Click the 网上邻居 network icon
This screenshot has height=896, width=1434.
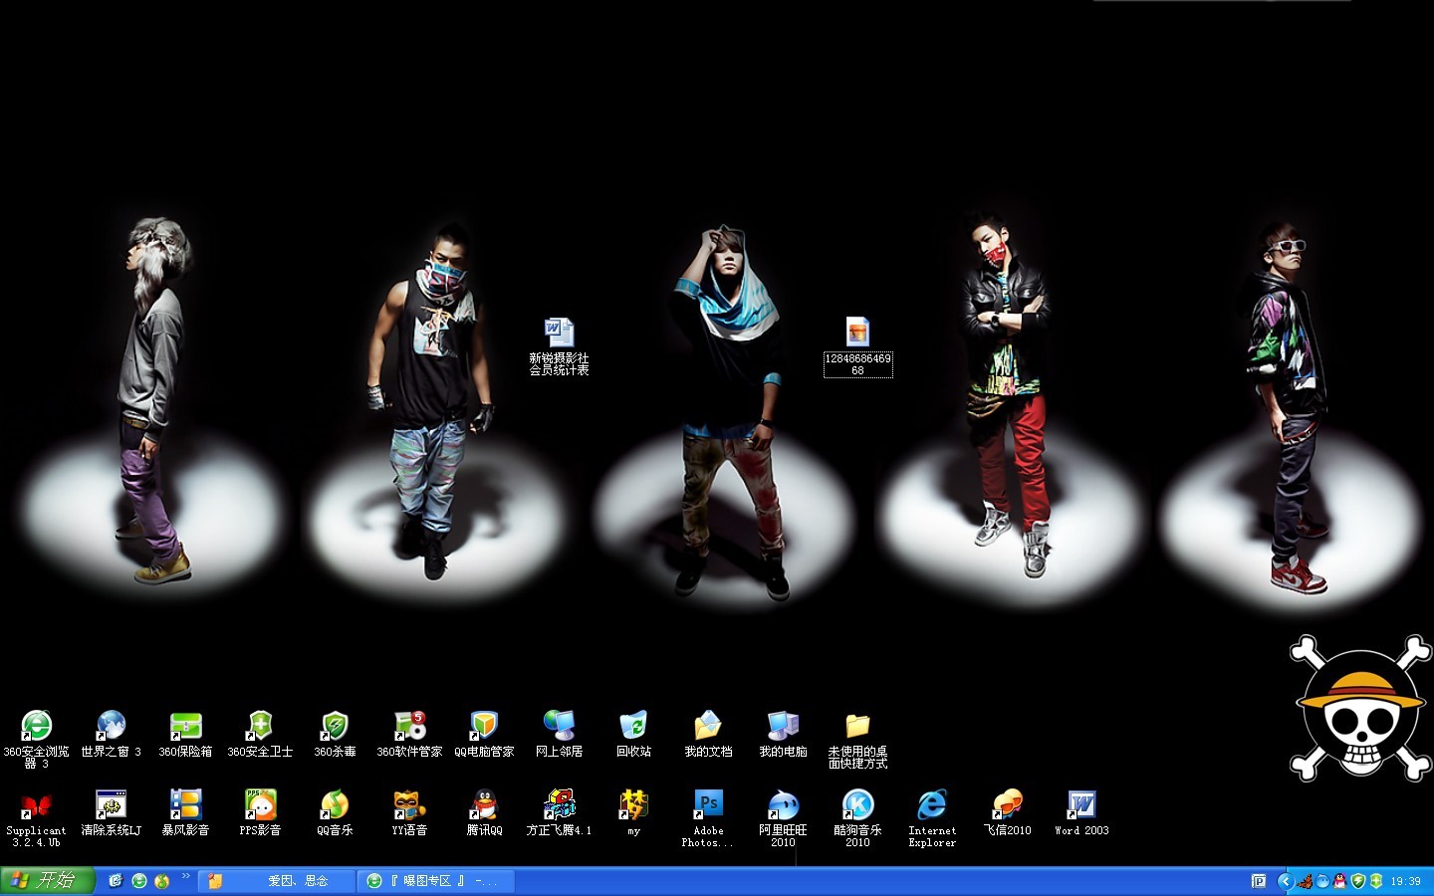(559, 733)
